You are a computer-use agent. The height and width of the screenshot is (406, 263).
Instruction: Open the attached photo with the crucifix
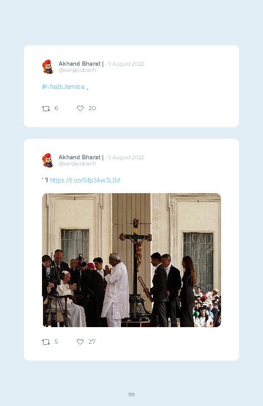coord(131,260)
